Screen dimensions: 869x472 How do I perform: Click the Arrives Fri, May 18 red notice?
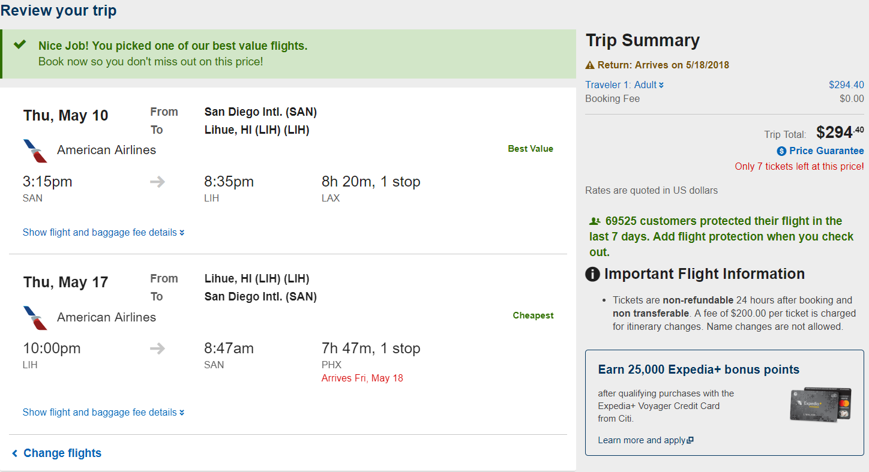[x=362, y=378]
